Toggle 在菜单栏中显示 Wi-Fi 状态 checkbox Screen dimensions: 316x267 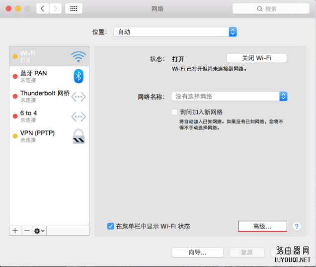point(111,226)
